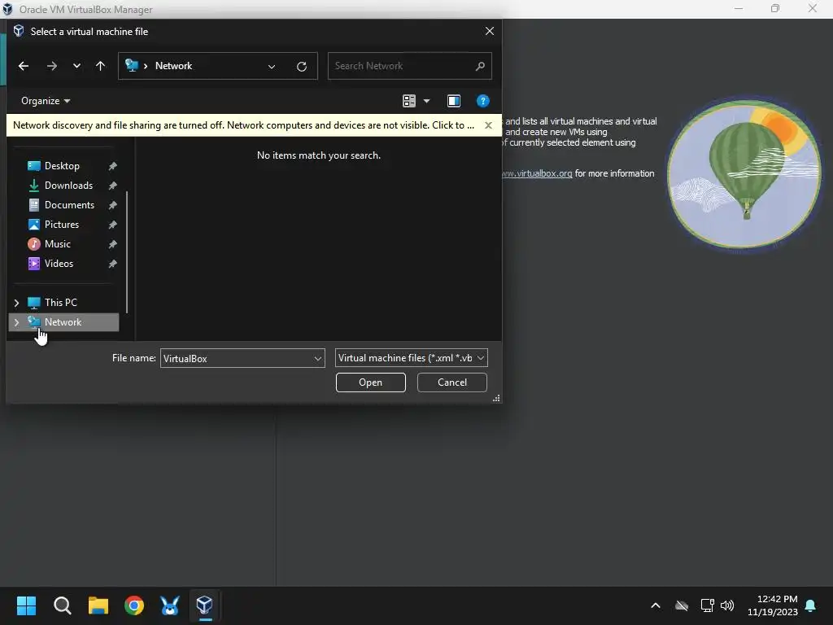Select Music in the navigation pane
The image size is (833, 625).
coord(58,244)
